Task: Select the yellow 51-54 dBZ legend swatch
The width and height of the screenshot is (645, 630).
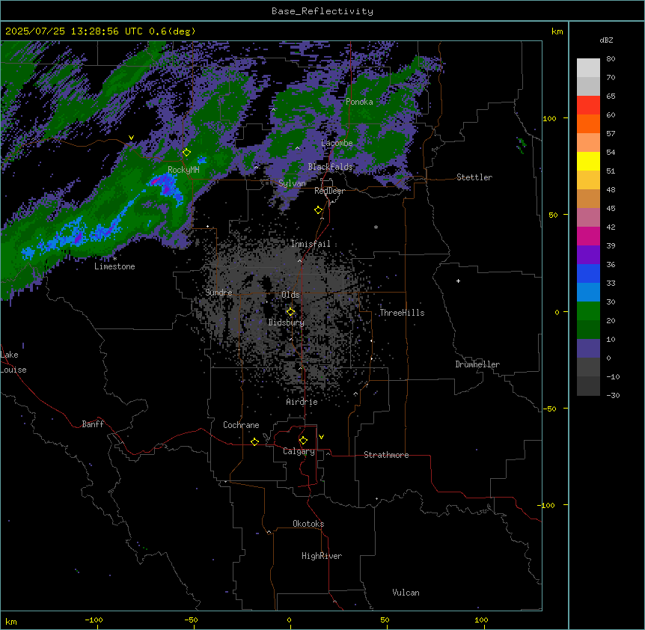Action: (x=588, y=161)
